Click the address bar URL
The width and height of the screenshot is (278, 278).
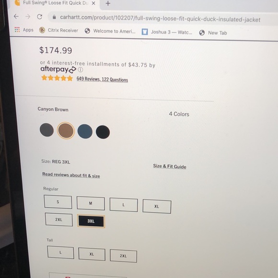160,18
